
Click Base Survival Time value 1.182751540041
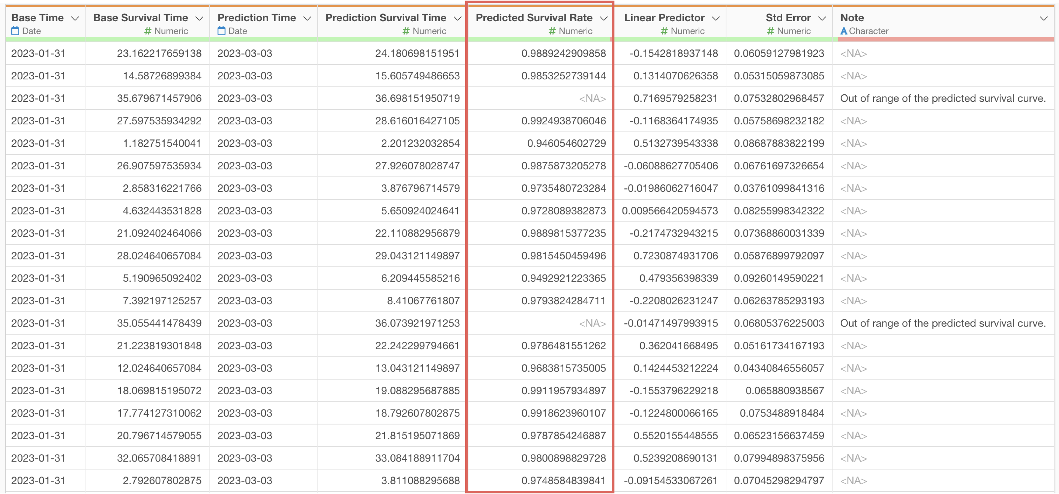click(162, 143)
